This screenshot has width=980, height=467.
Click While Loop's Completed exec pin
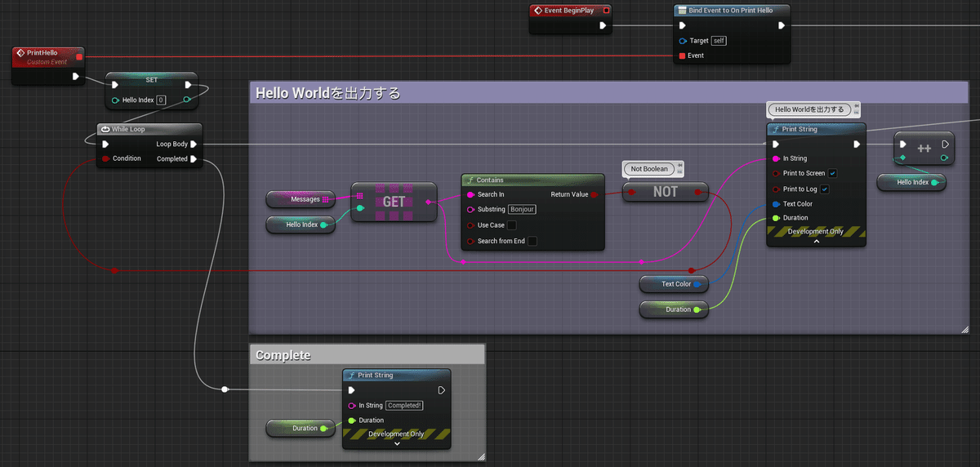(194, 159)
